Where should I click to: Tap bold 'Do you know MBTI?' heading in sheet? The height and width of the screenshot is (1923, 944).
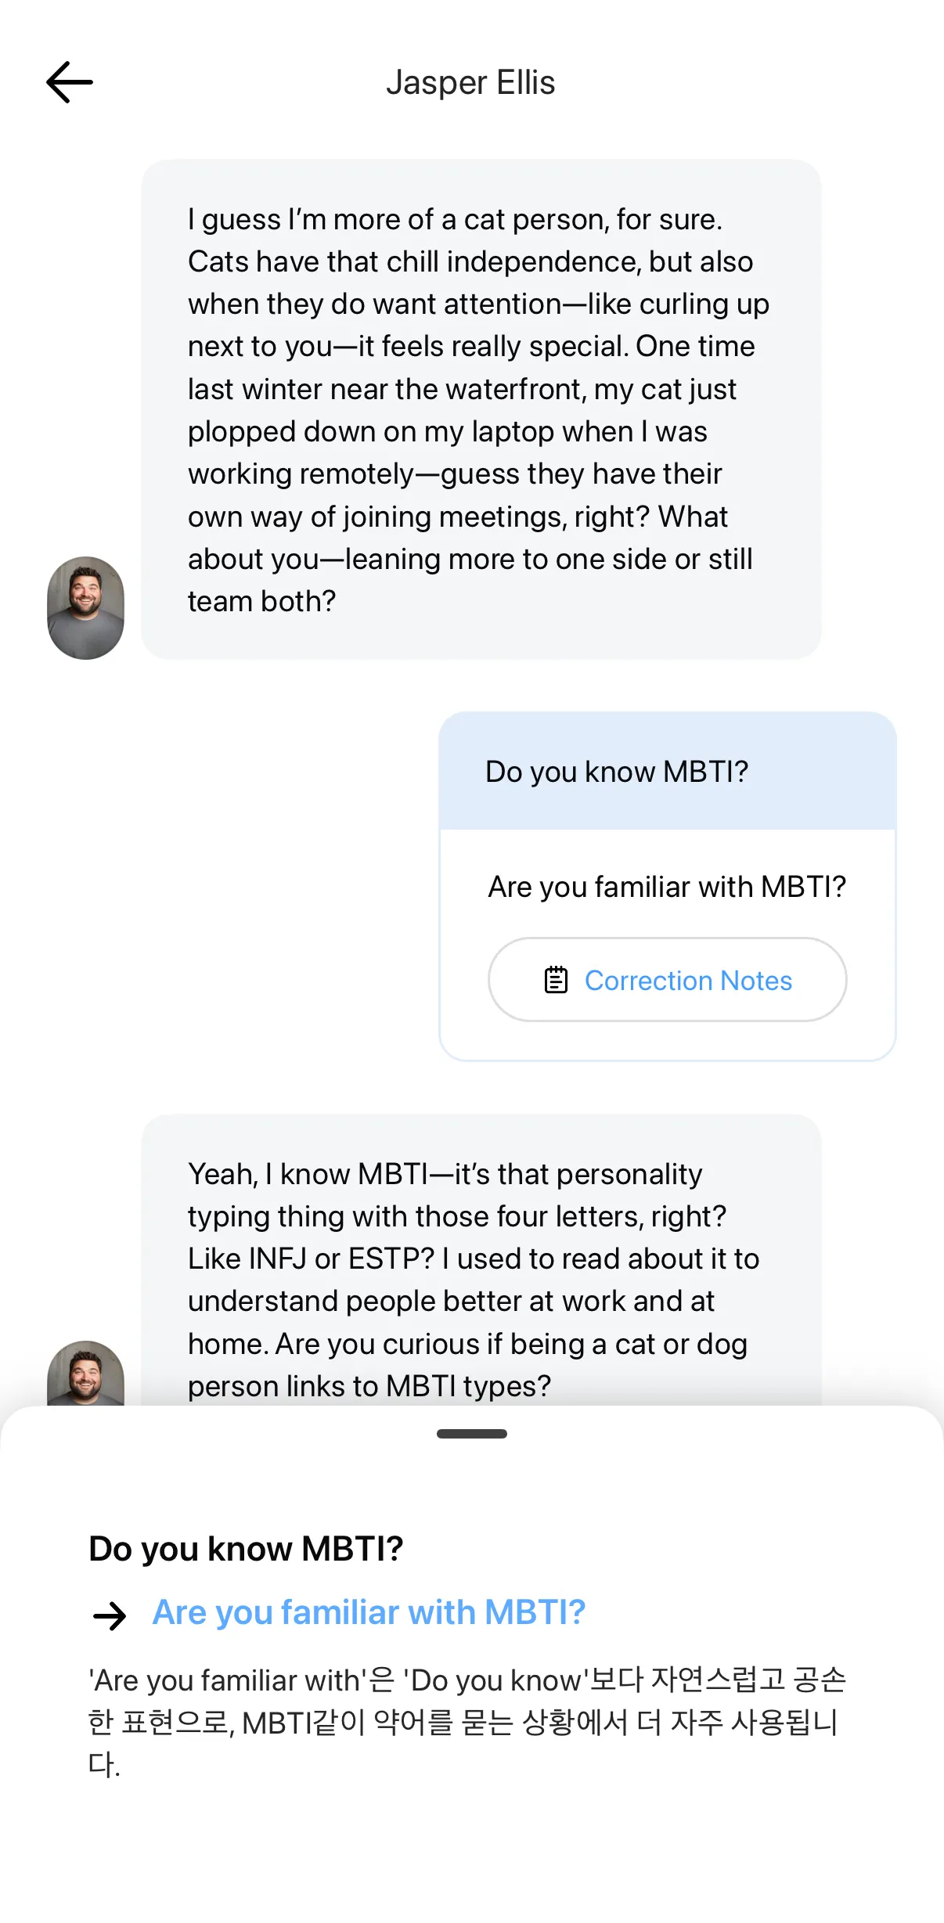(x=246, y=1548)
